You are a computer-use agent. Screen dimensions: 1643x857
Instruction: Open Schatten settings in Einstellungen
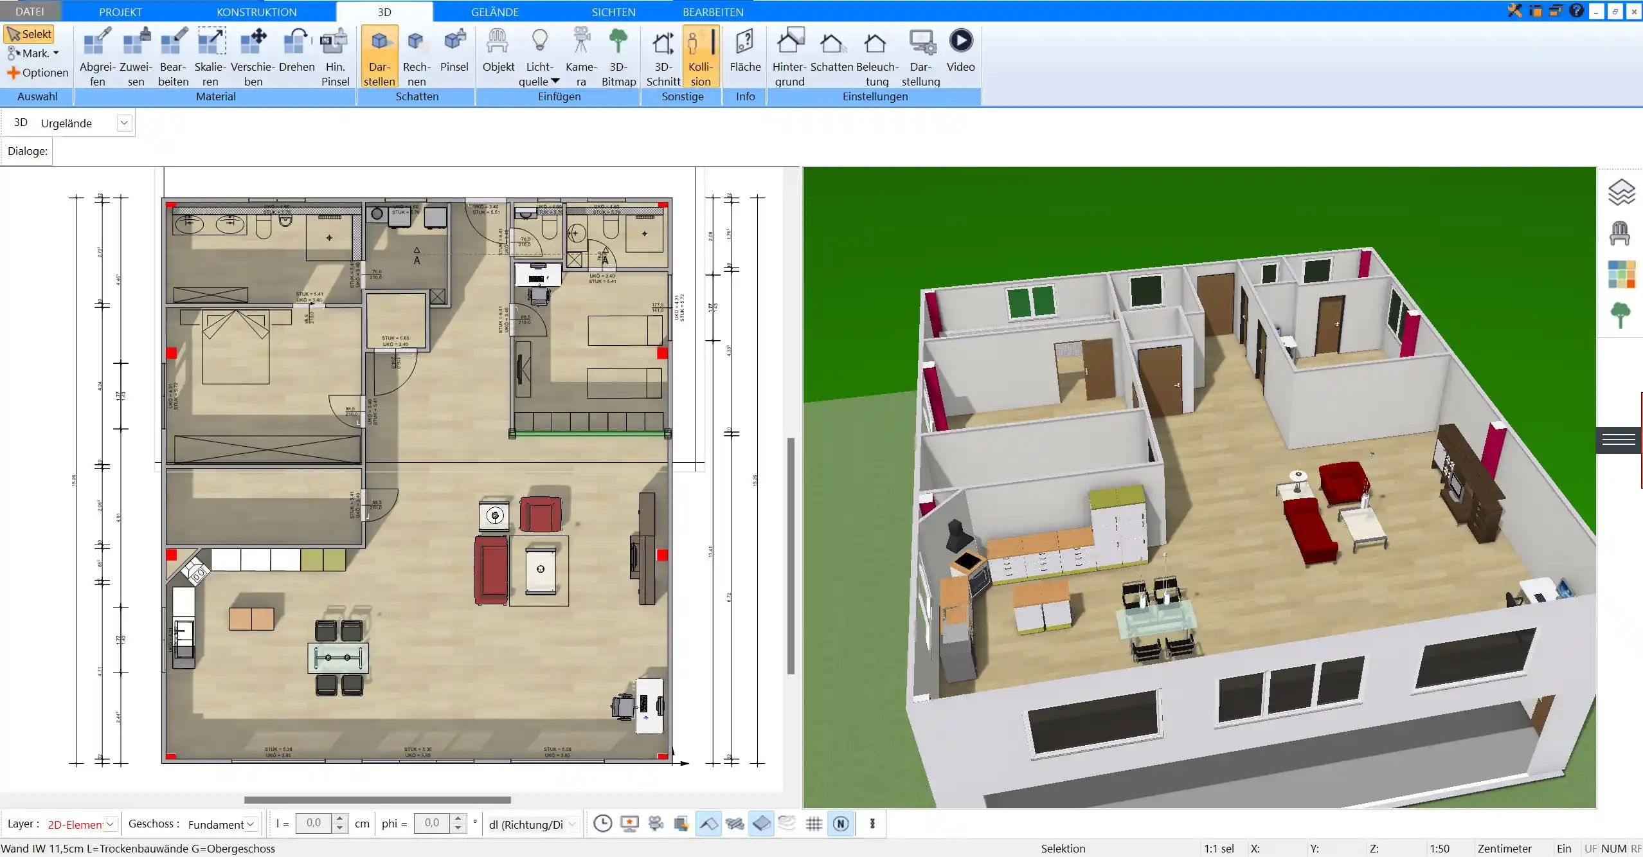832,50
